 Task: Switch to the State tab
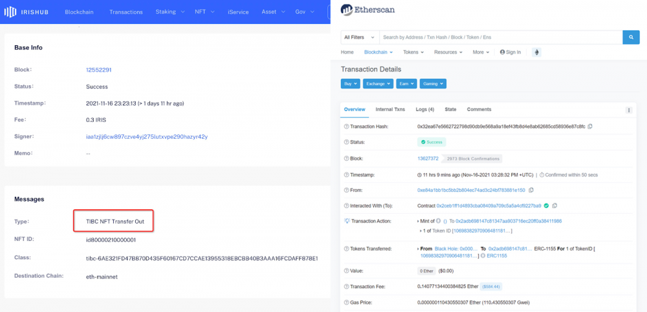point(450,110)
